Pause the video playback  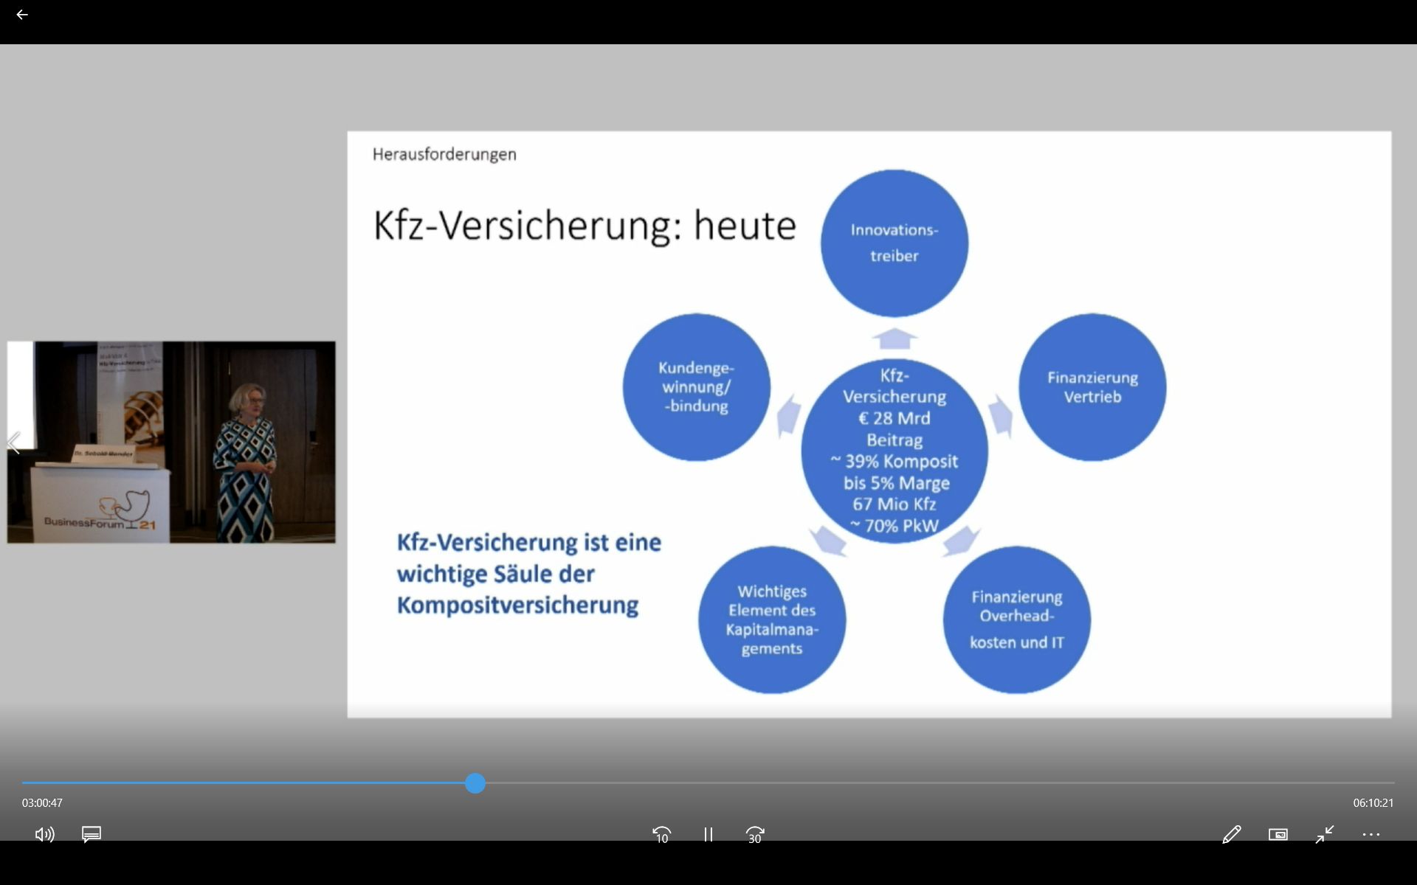point(708,834)
